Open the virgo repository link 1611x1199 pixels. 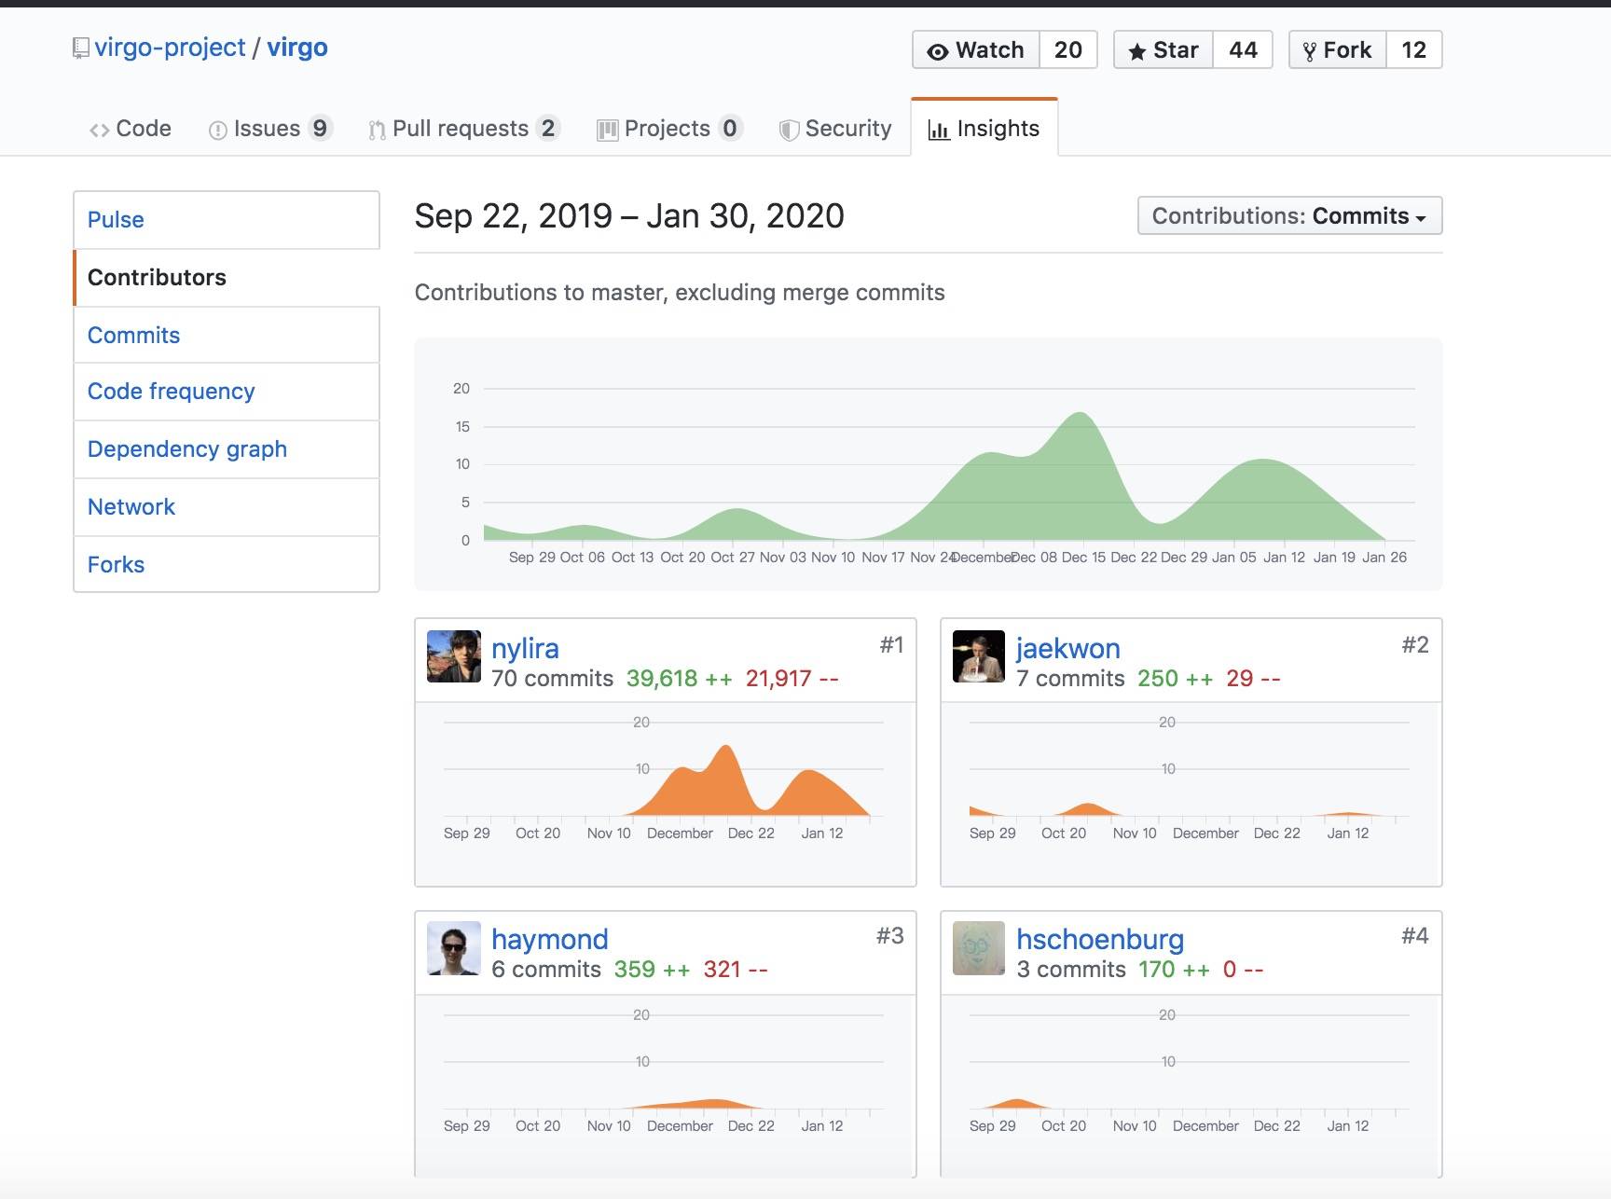(297, 48)
